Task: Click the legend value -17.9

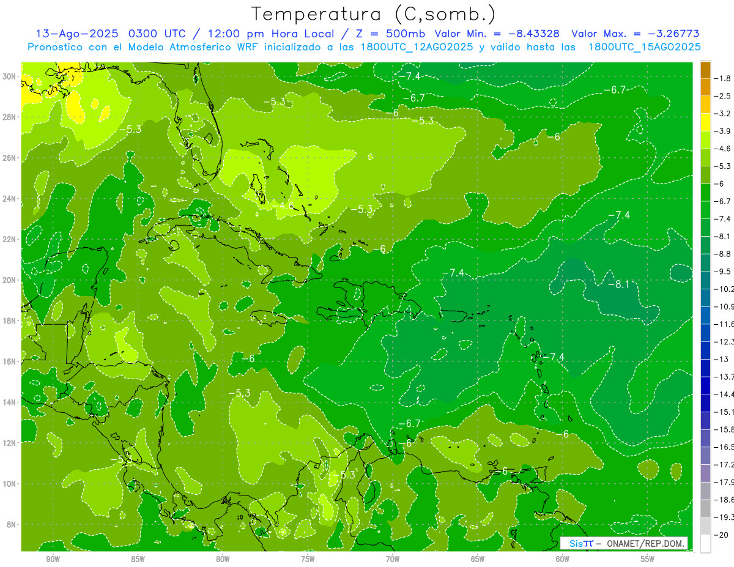Action: click(724, 482)
